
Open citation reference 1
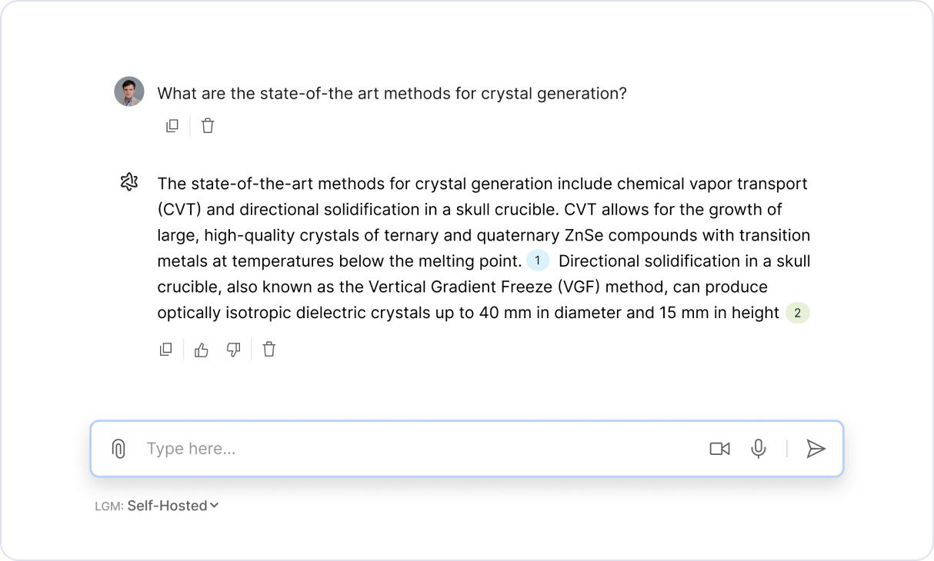coord(538,261)
